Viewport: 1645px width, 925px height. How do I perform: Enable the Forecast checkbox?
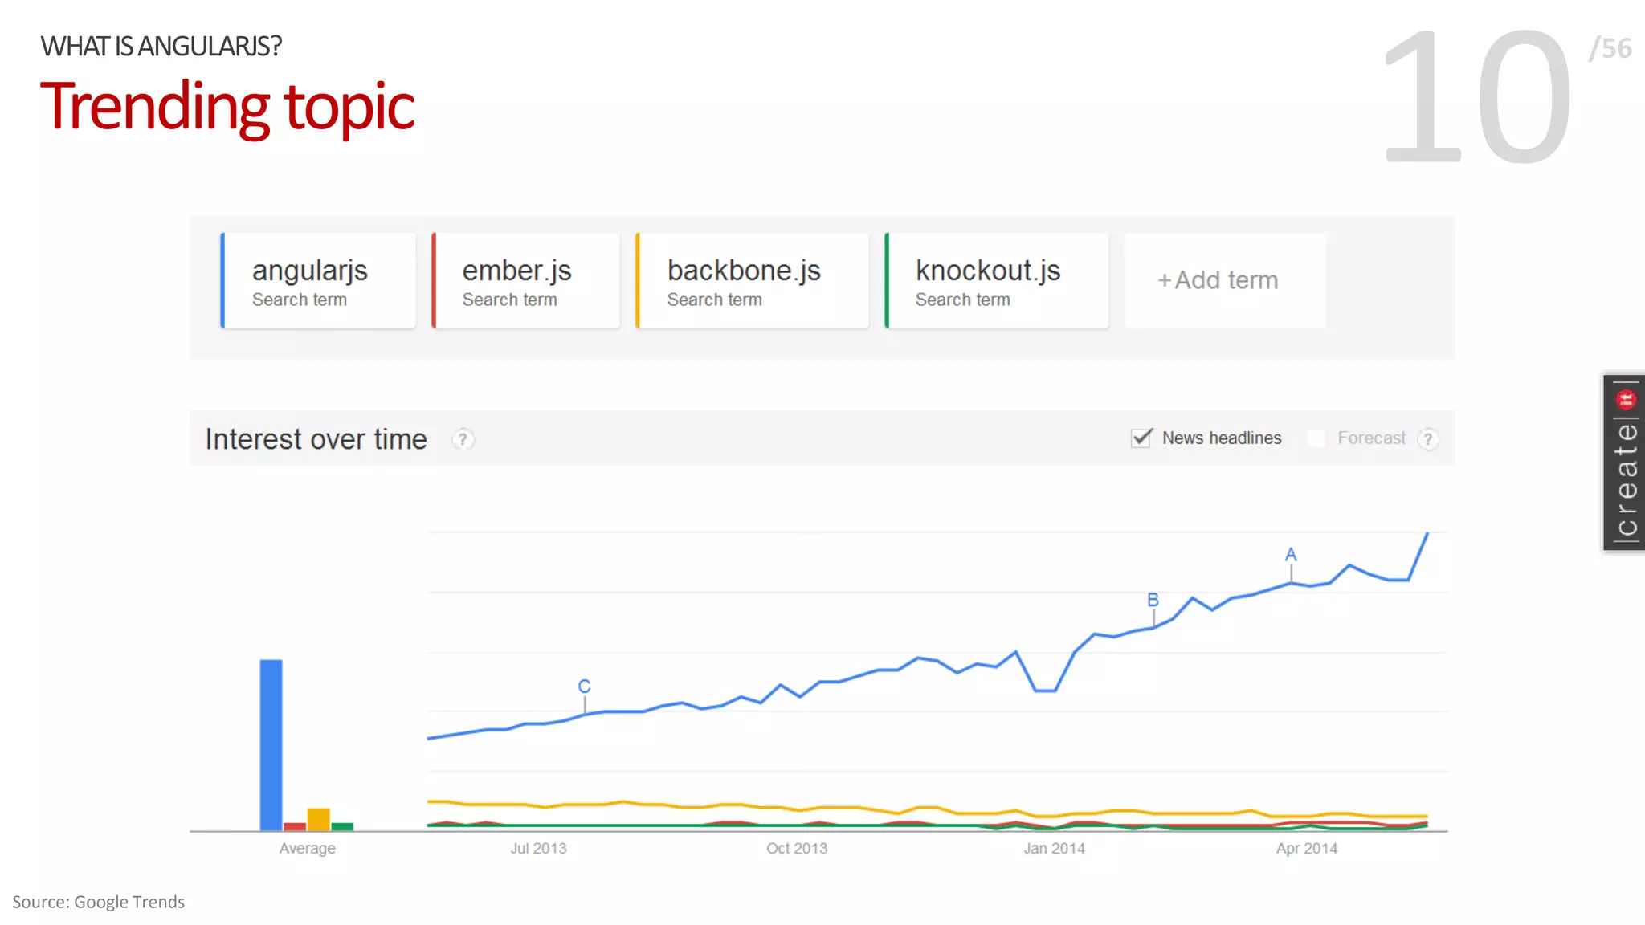click(x=1316, y=438)
